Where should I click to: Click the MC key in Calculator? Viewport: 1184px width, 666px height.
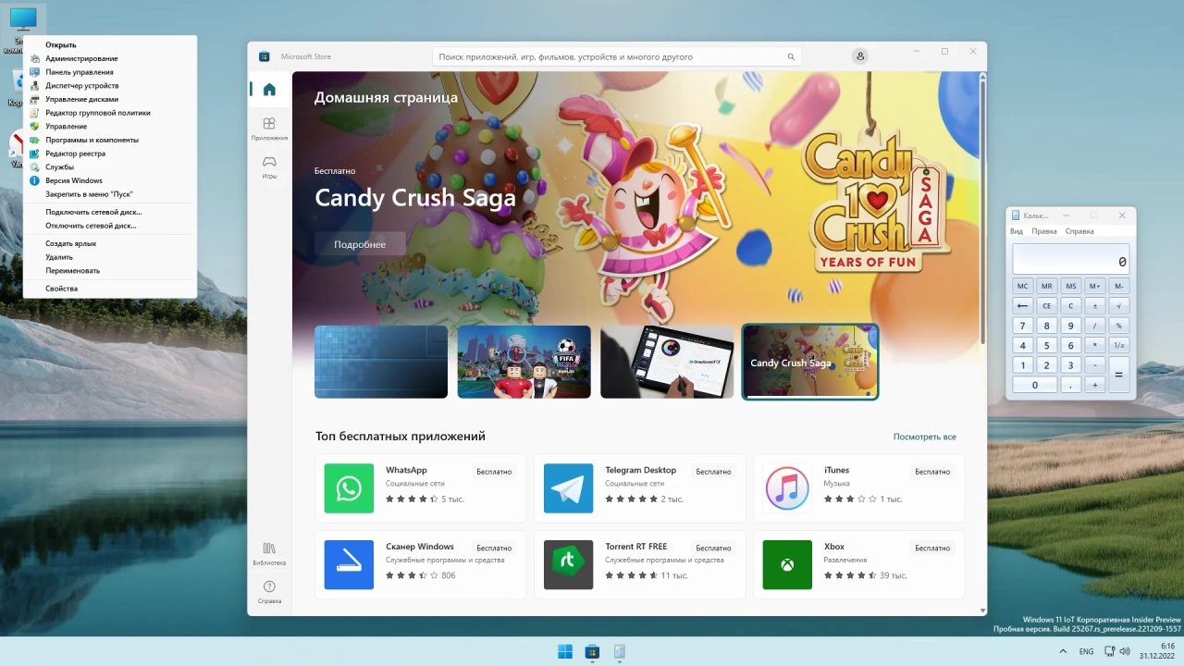coord(1022,286)
